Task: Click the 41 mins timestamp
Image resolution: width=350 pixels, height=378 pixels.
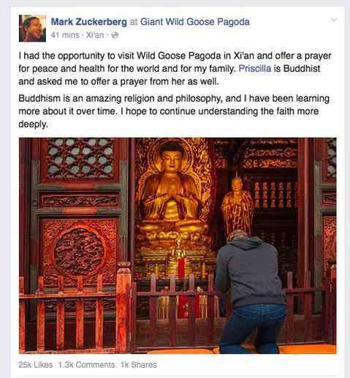Action: 65,35
